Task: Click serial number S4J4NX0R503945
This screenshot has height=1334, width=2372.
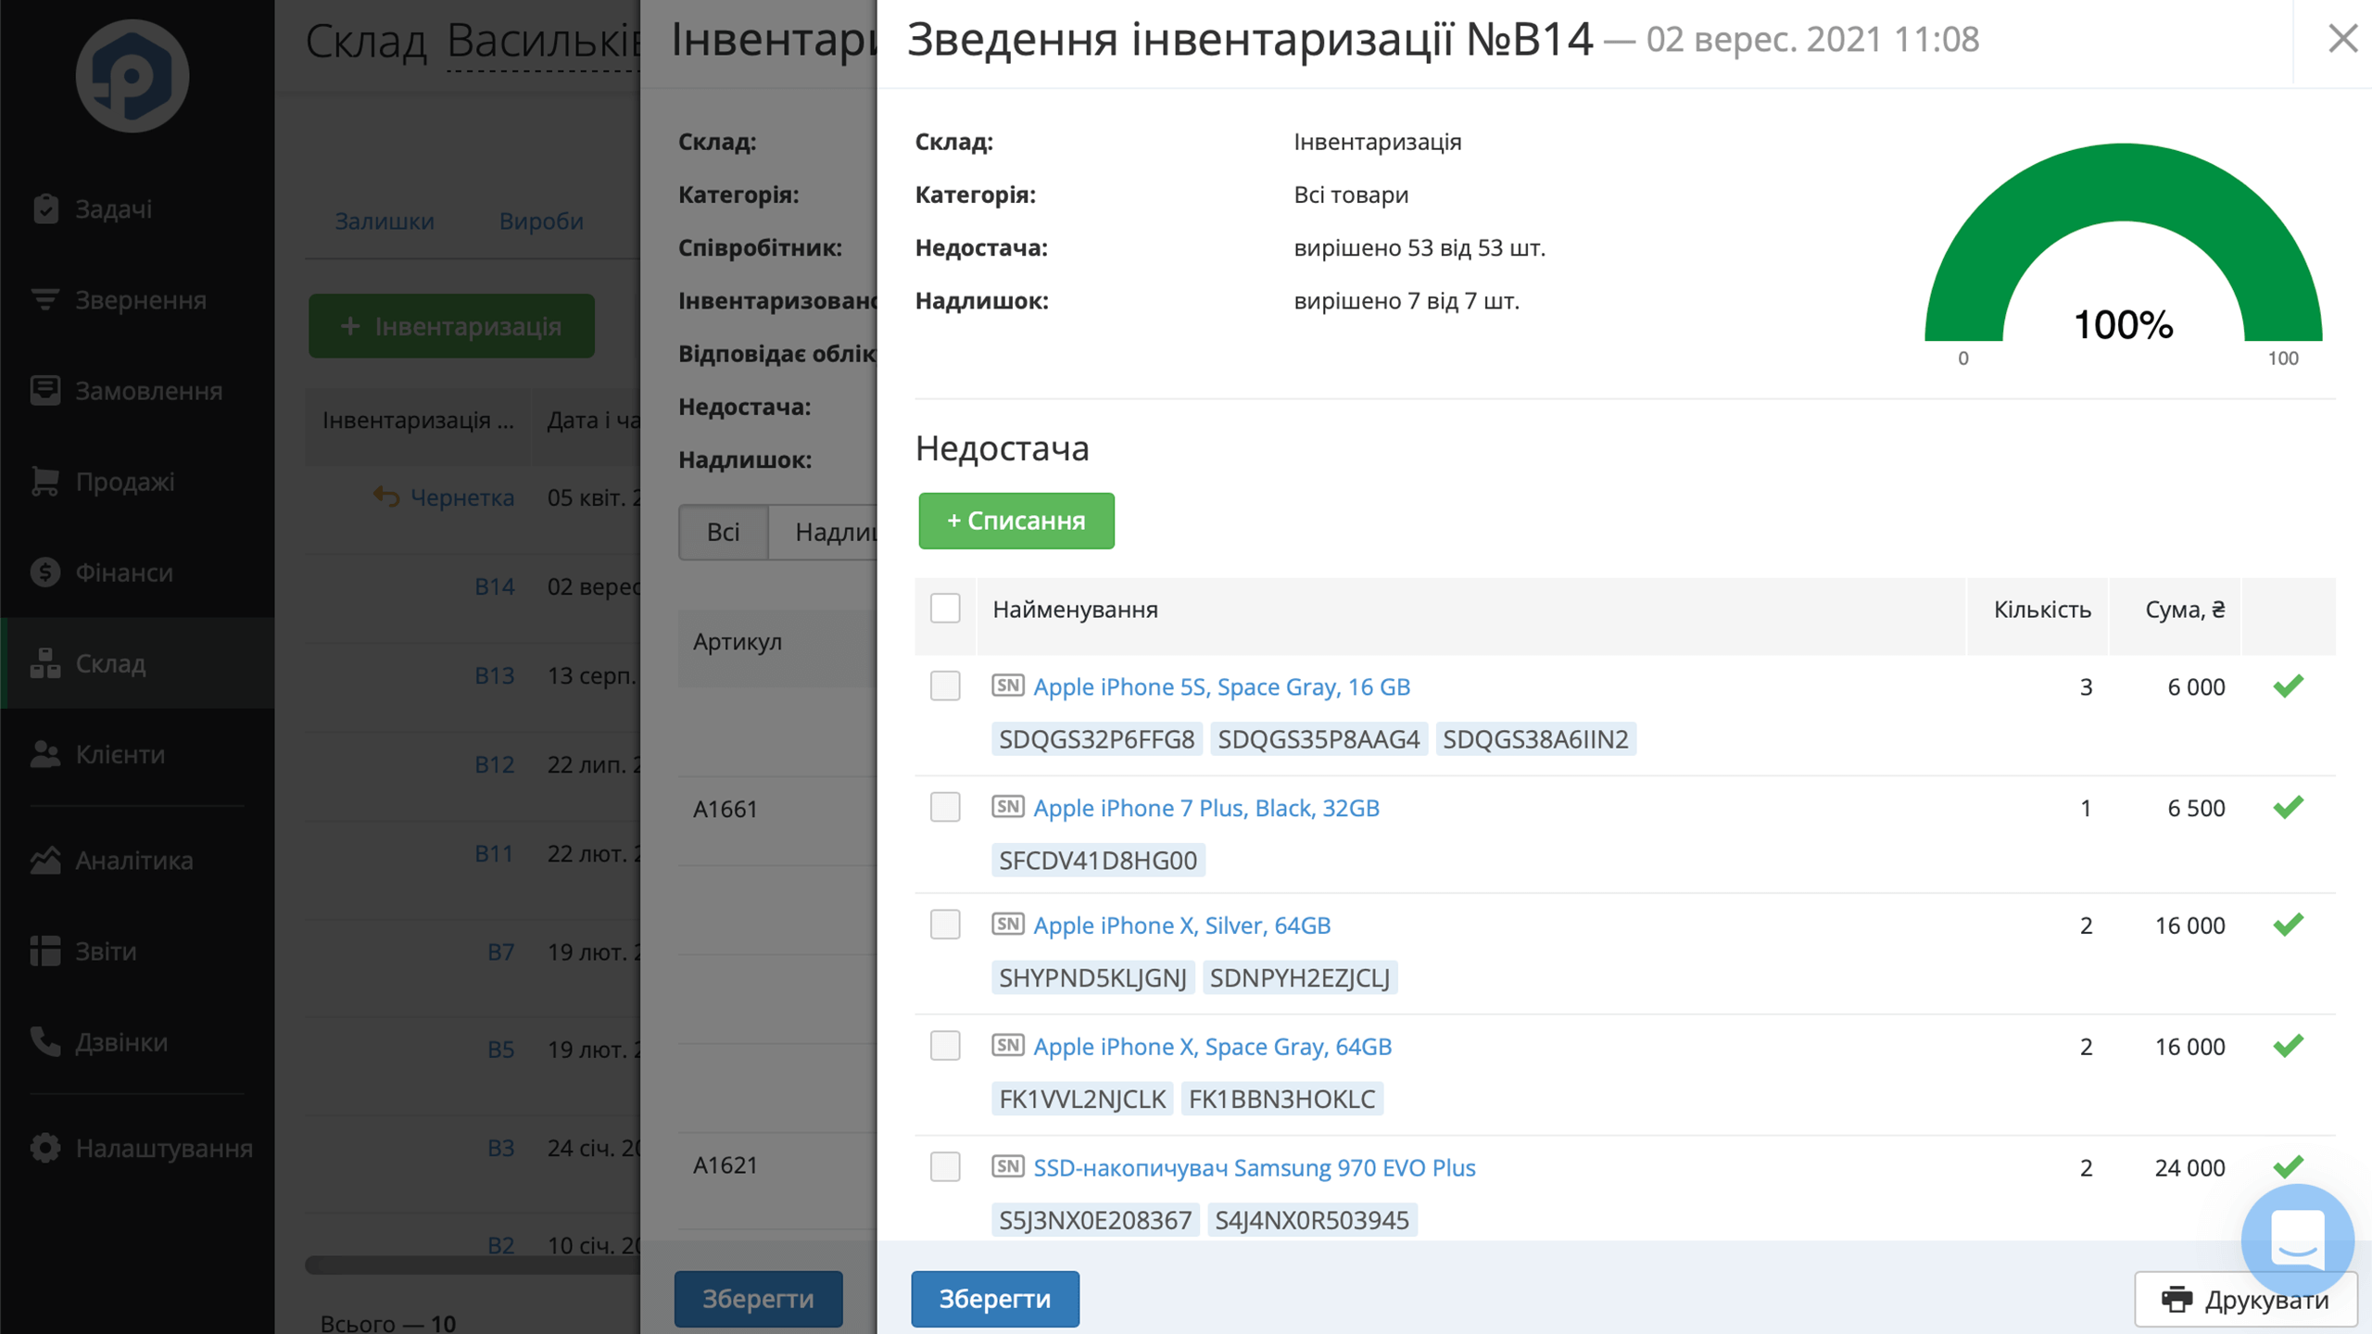Action: pos(1312,1220)
